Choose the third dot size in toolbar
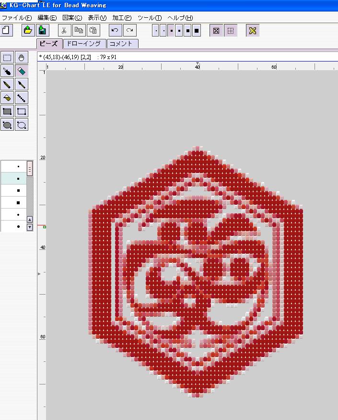 point(171,31)
